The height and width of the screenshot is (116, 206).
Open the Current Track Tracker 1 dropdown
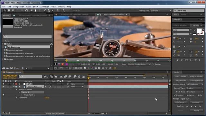194,88
